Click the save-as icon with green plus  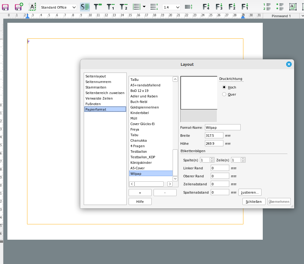(19, 7)
